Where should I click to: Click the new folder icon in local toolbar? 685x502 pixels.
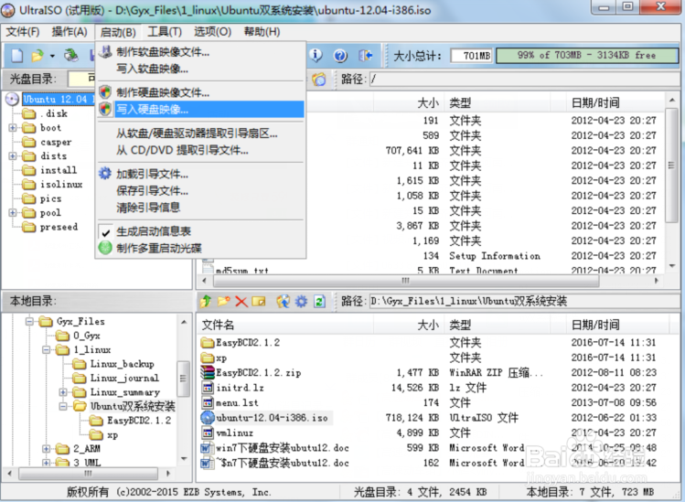[224, 301]
